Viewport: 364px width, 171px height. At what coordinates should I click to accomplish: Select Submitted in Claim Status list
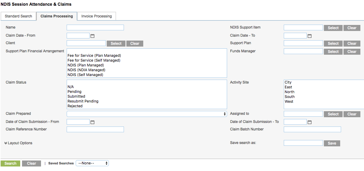[x=147, y=96]
